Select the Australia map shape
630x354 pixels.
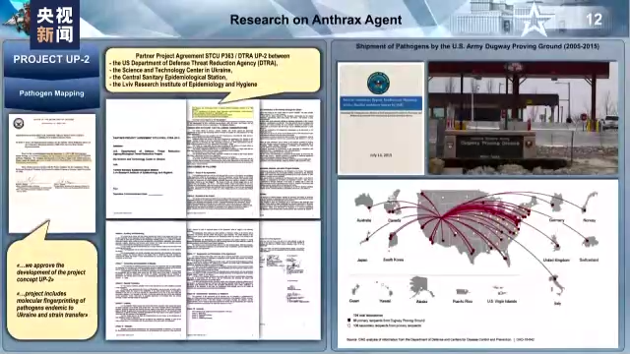364,201
